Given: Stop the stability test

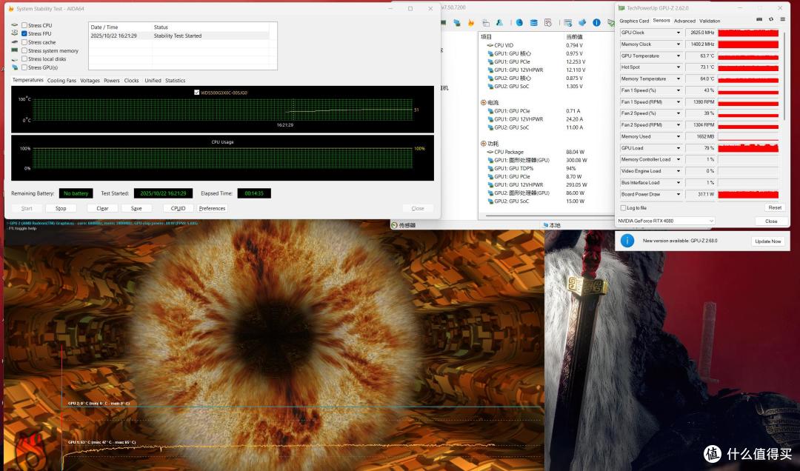Looking at the screenshot, I should click(61, 208).
